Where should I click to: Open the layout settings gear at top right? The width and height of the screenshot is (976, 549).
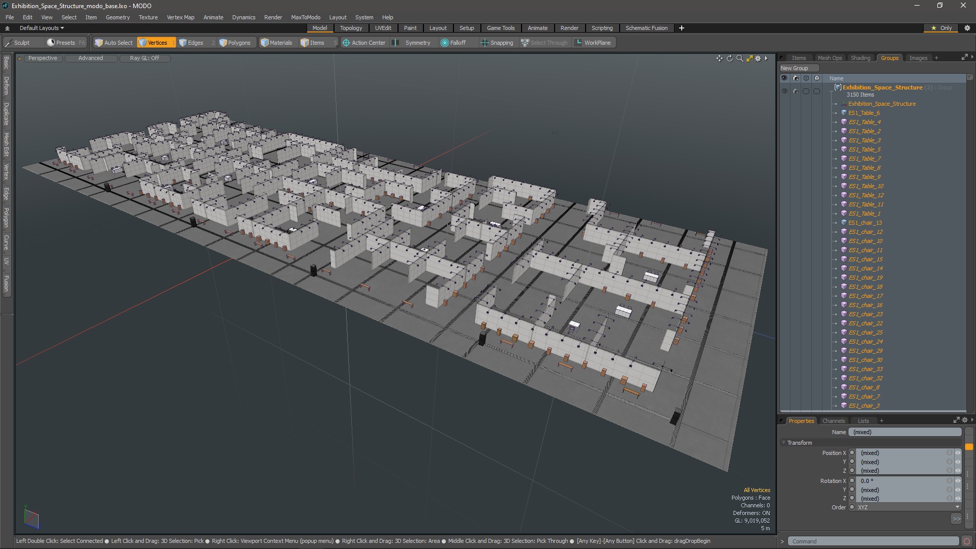tap(967, 28)
